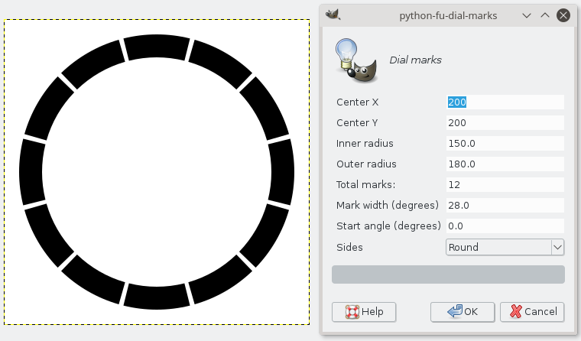Screen dimensions: 581x341
Task: Click the Inner radius label
Action: click(x=365, y=144)
